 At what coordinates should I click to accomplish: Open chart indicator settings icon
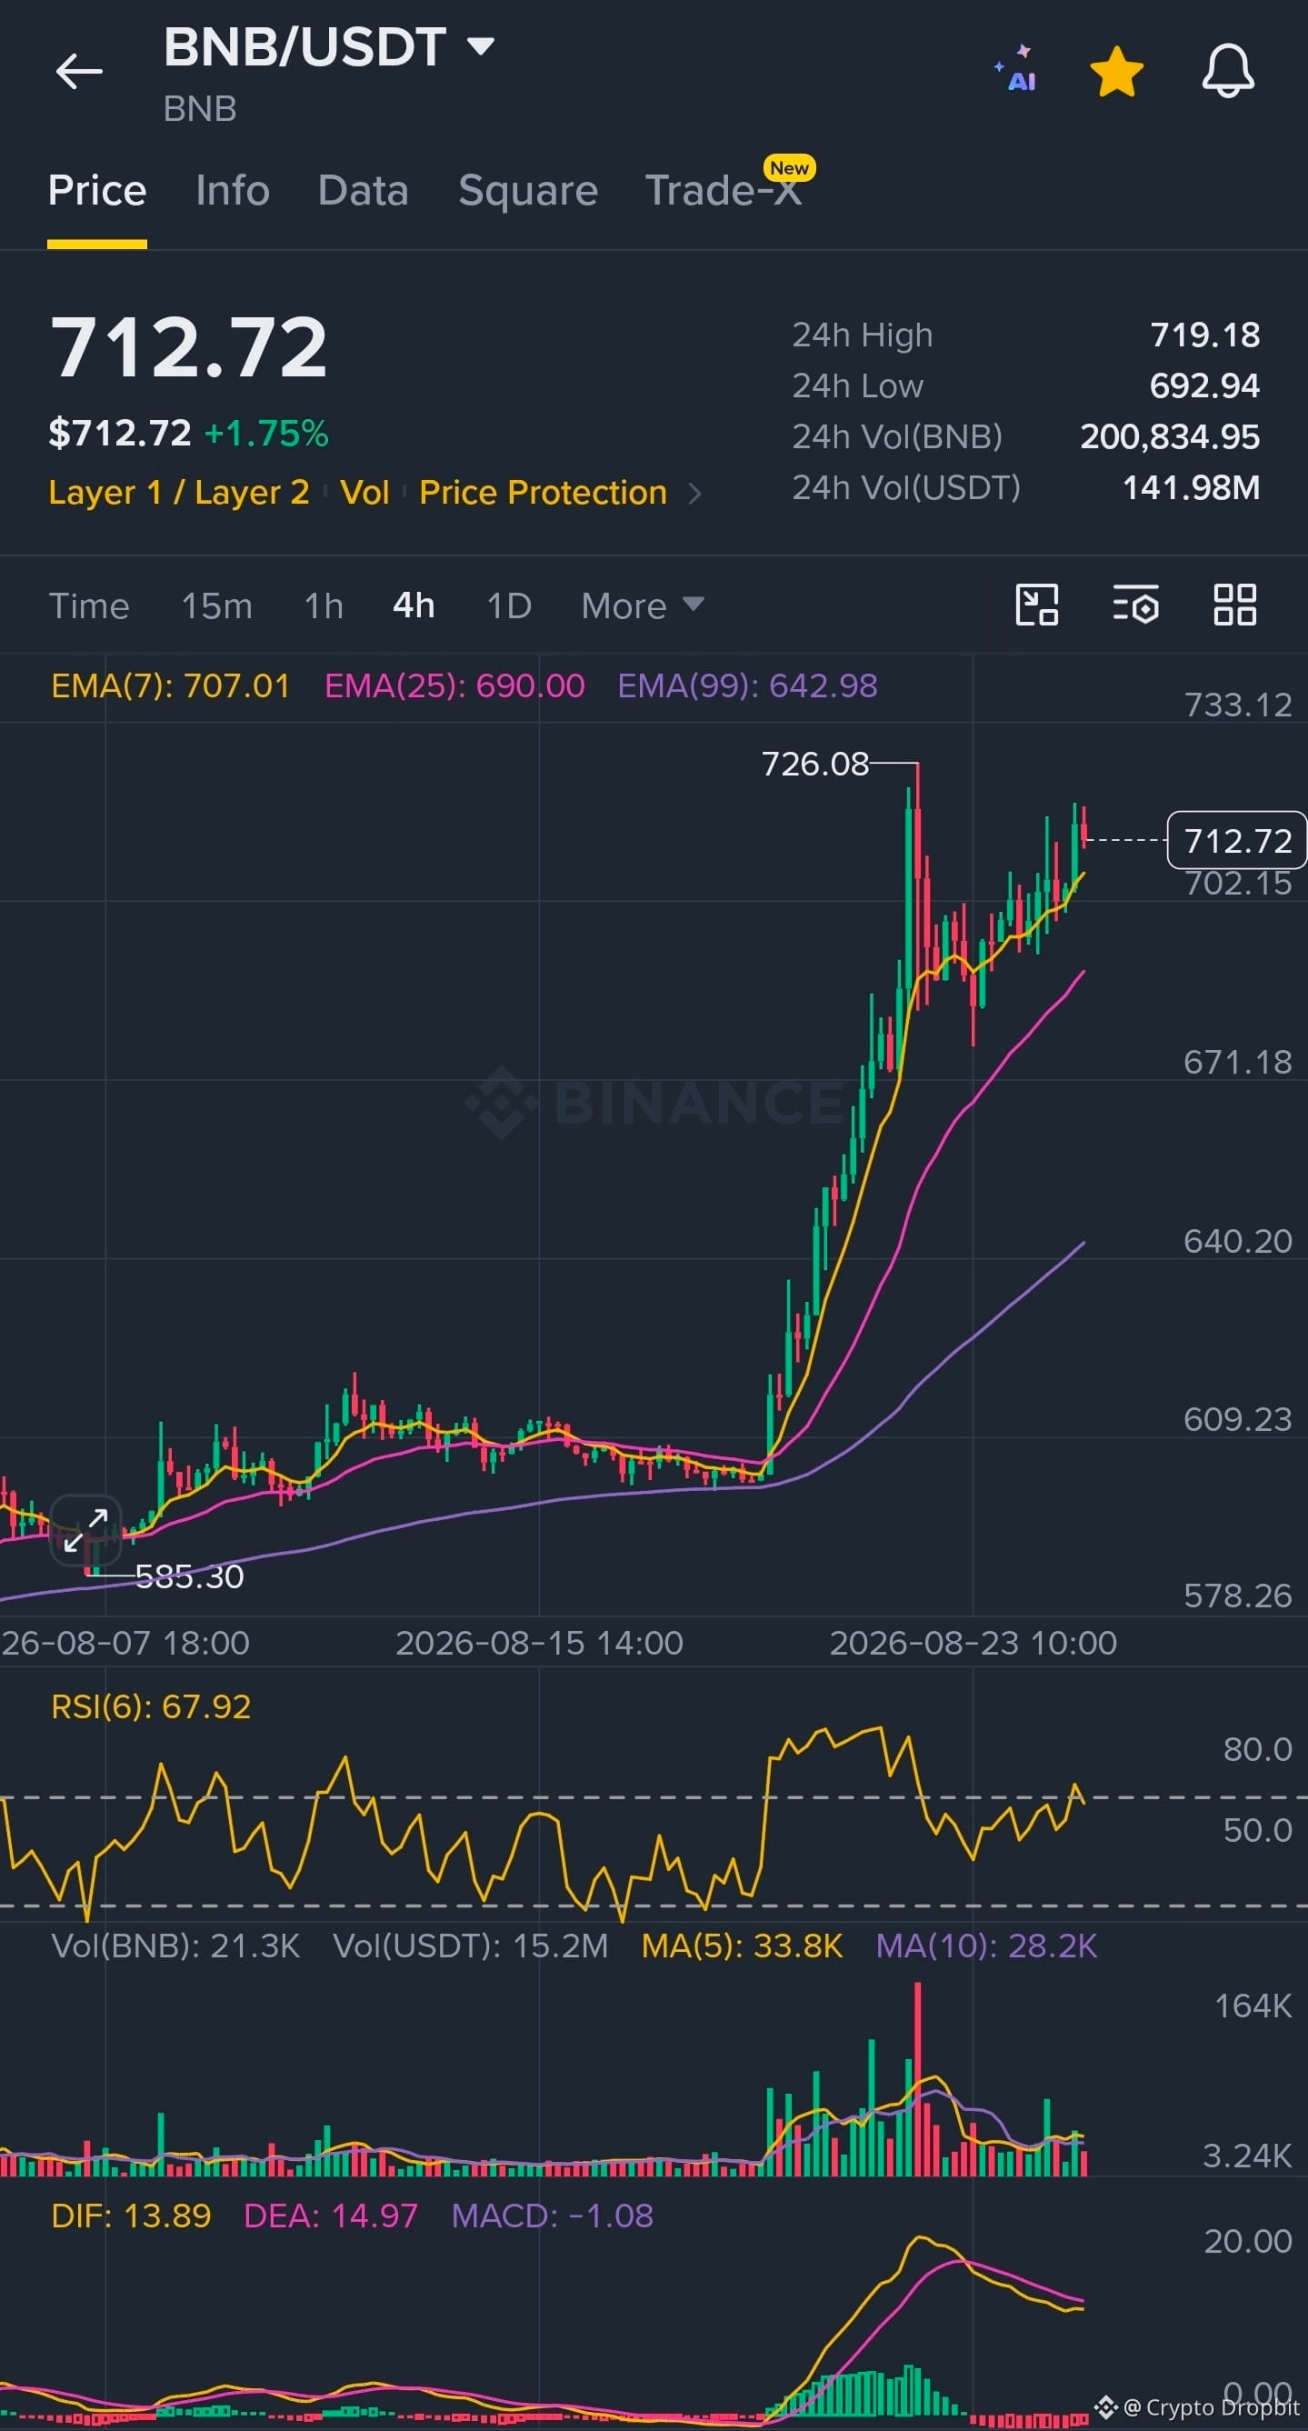[x=1135, y=605]
